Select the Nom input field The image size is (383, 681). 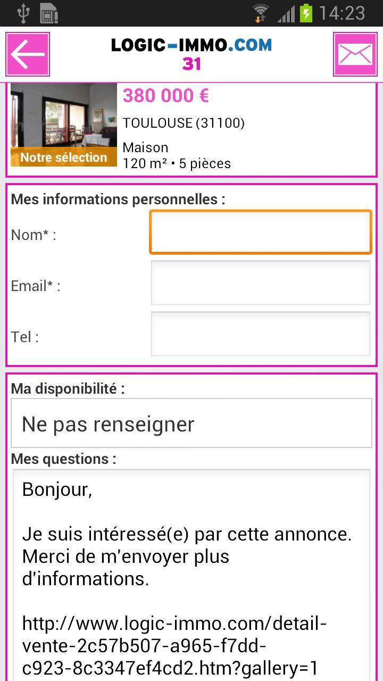click(x=260, y=232)
